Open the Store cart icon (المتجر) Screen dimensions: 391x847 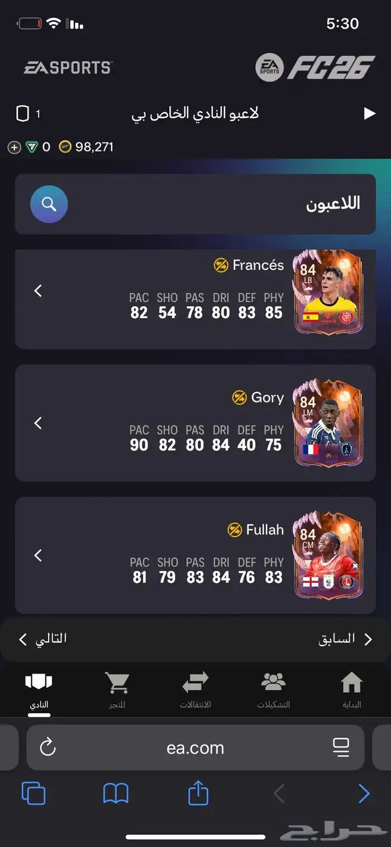click(x=117, y=691)
